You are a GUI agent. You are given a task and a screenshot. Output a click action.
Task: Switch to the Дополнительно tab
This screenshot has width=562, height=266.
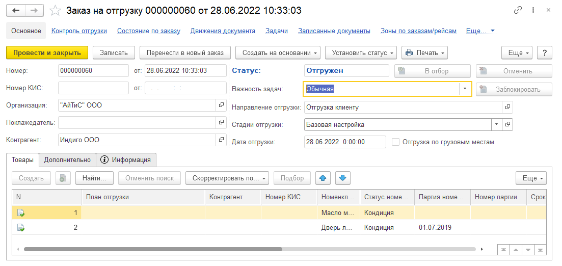click(x=67, y=160)
